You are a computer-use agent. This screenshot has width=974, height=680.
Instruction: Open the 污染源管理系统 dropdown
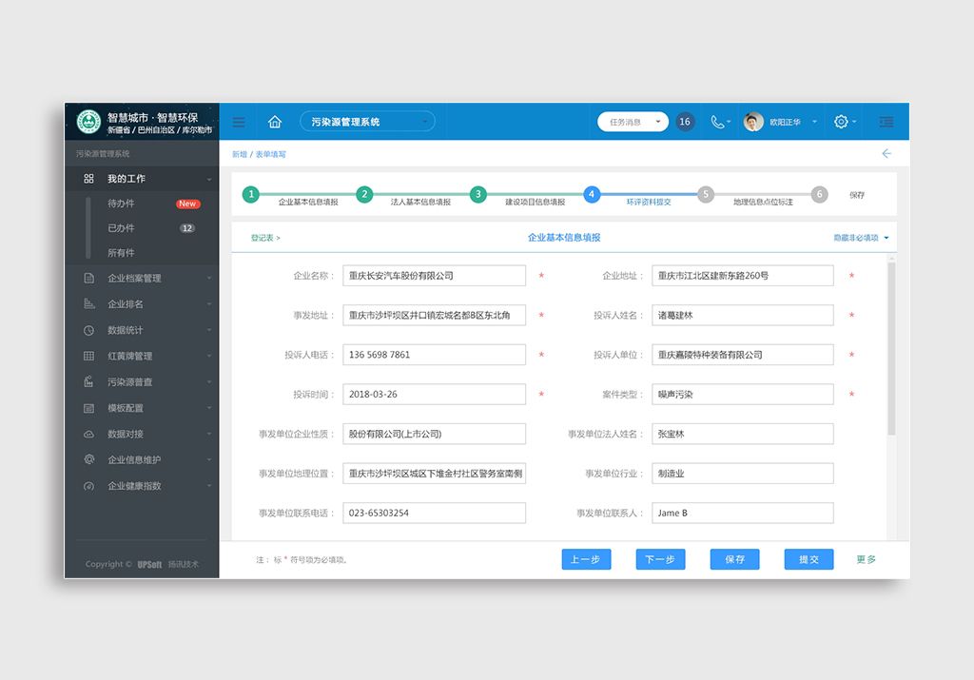[367, 122]
